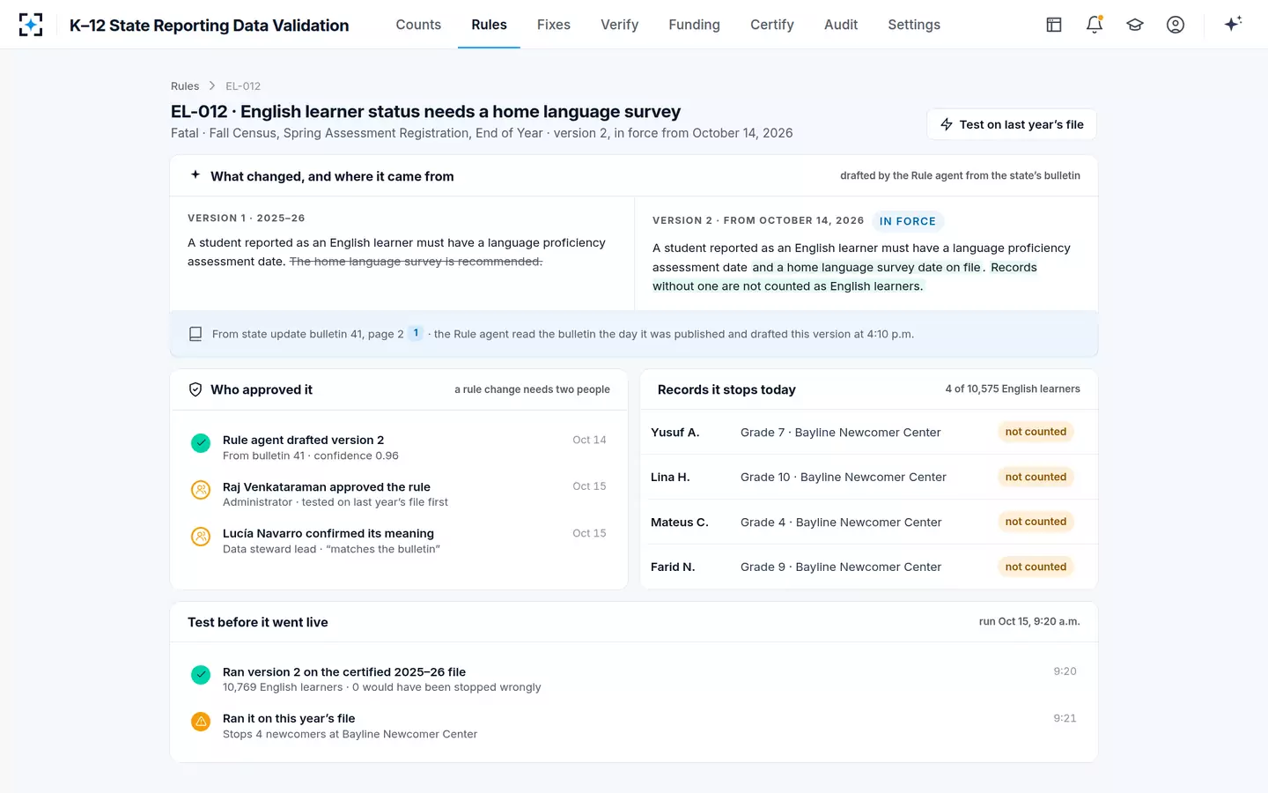Click 'Ran it on this year's file' entry
The image size is (1268, 793).
(x=634, y=725)
